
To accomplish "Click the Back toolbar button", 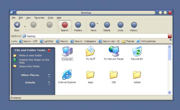I will [x=17, y=27].
